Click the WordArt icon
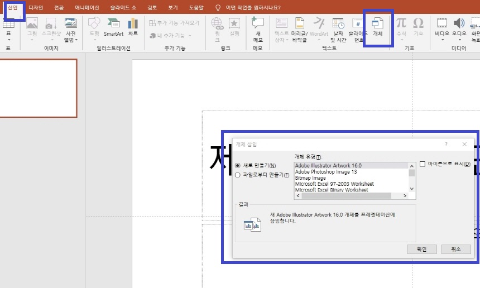 point(319,23)
